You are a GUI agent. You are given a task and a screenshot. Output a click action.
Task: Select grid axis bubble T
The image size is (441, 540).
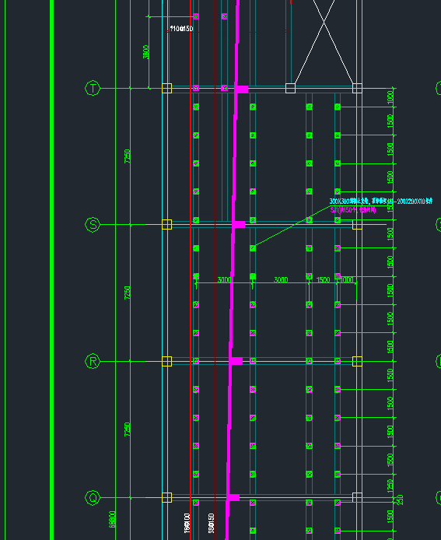[x=93, y=88]
